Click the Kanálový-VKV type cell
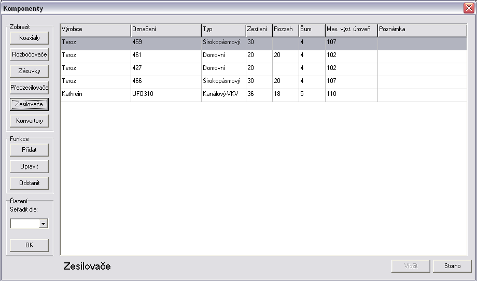Viewport: 477px width, 281px height. [x=223, y=95]
